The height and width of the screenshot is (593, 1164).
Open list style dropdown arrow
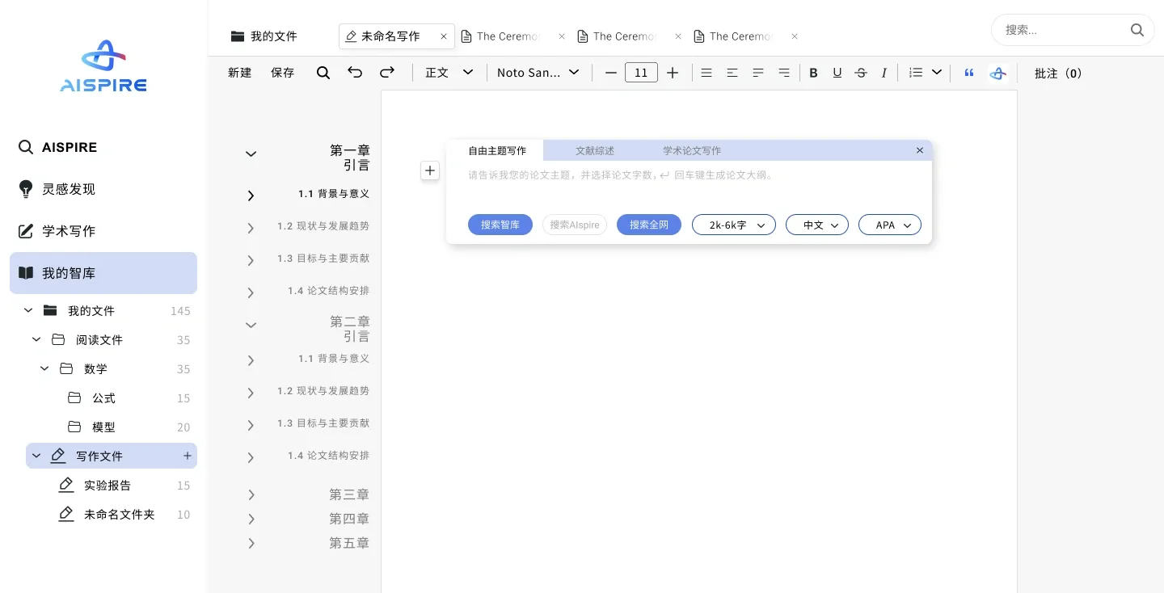[x=937, y=73]
